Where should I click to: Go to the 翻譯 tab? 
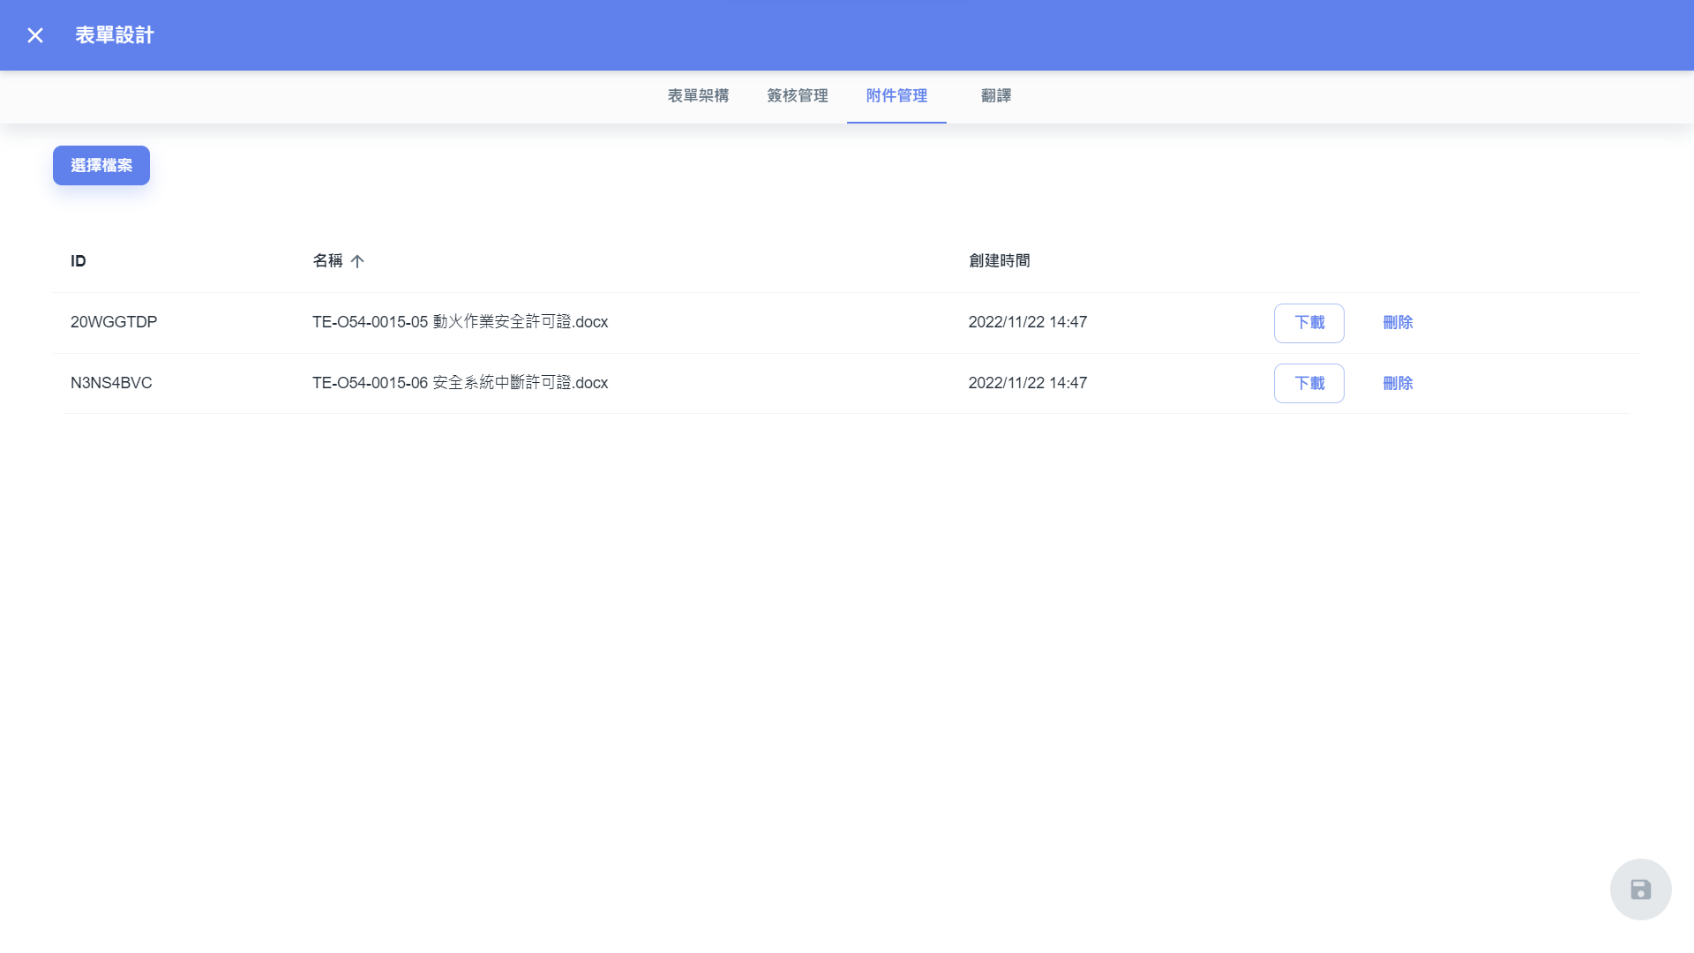point(996,96)
